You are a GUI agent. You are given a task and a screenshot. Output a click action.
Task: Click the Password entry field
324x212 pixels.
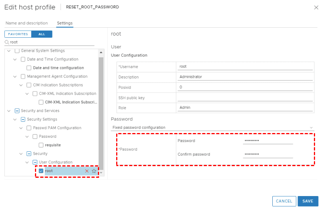click(x=268, y=141)
